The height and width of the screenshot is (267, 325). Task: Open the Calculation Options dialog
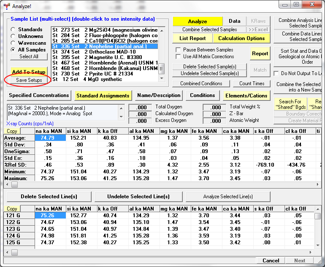pyautogui.click(x=241, y=38)
